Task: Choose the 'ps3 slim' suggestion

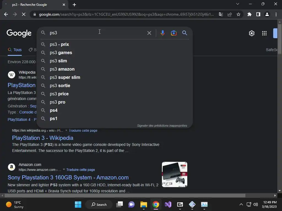Action: pyautogui.click(x=115, y=61)
